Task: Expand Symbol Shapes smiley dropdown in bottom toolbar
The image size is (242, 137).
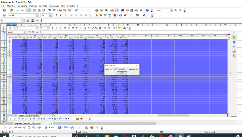Action: pyautogui.click(x=49, y=127)
